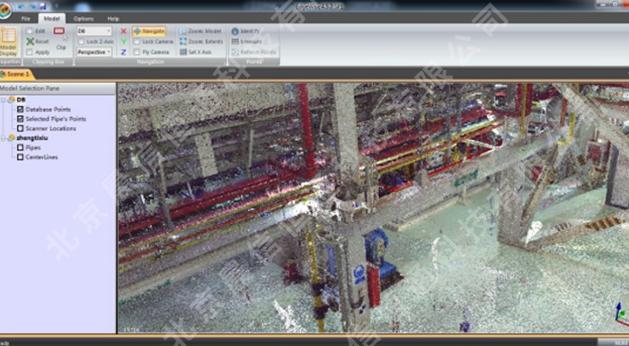Click the XYZ axis gizmo in viewport
Viewport: 629px width, 346px height.
[x=621, y=315]
